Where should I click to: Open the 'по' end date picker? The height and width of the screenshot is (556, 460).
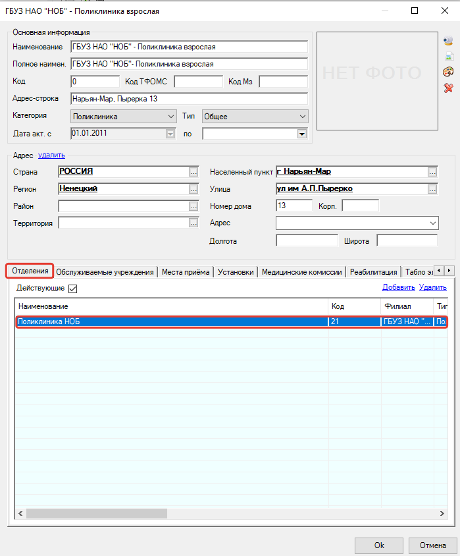click(301, 134)
